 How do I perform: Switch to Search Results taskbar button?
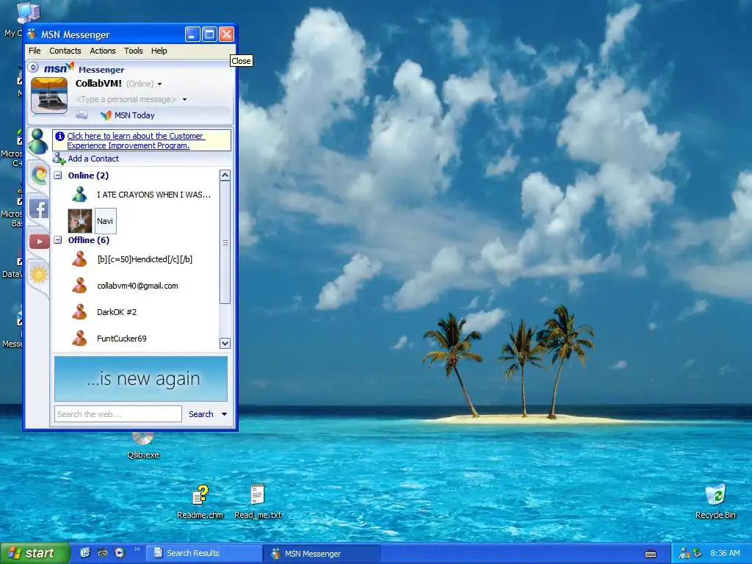pos(203,554)
